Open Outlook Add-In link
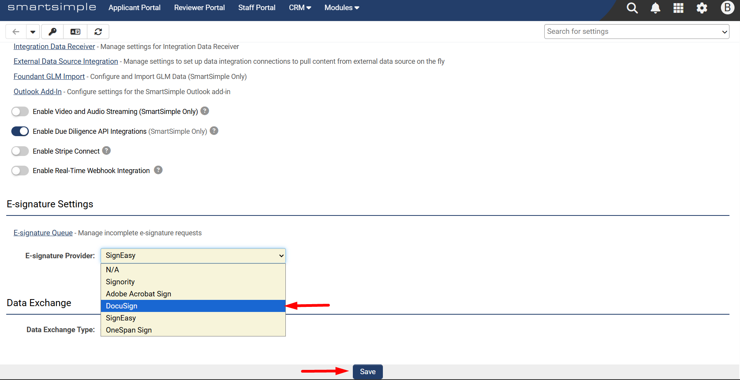 (x=37, y=92)
